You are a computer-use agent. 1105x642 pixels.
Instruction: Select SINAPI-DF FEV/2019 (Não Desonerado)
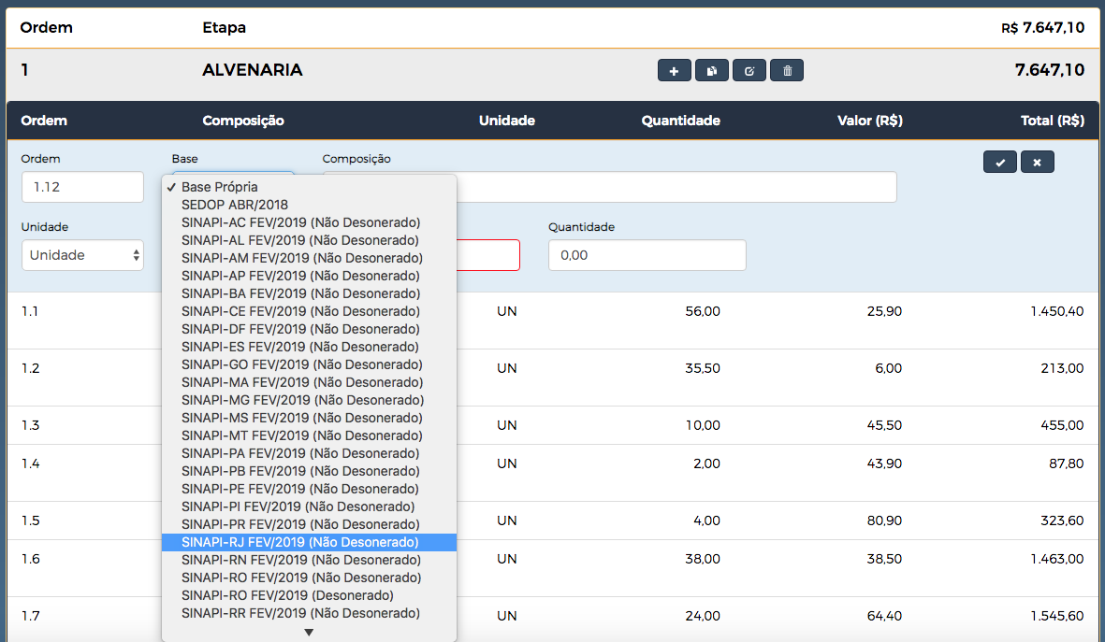310,329
